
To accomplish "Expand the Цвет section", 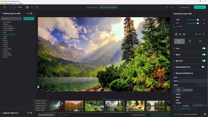I will tap(174, 55).
